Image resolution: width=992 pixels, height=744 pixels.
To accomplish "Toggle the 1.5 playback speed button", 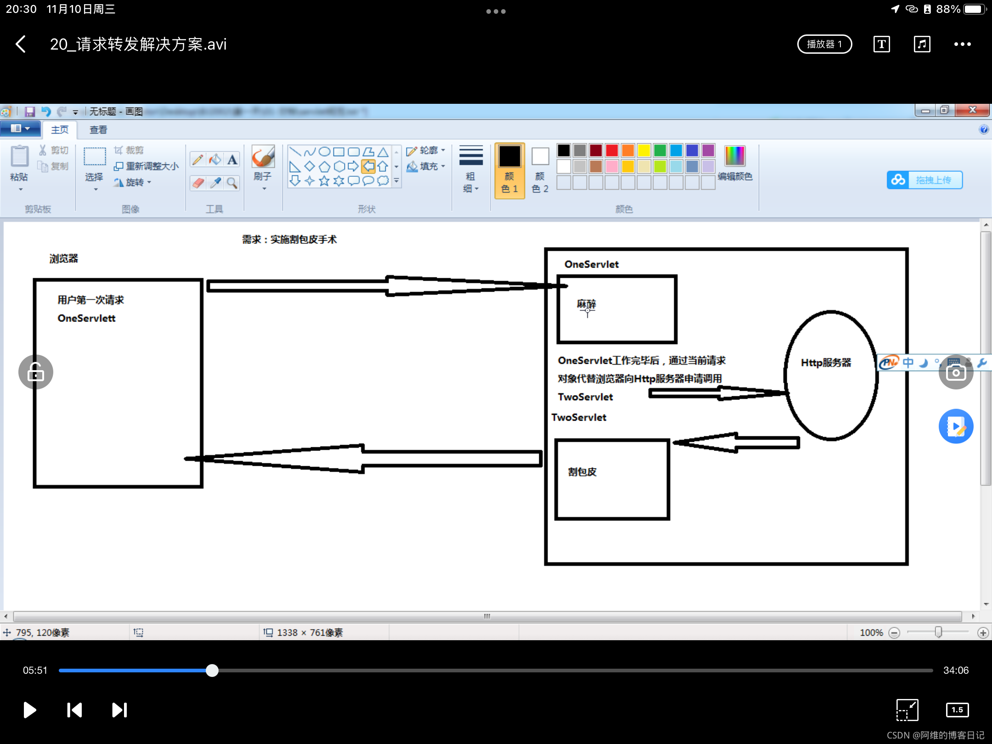I will pos(957,710).
